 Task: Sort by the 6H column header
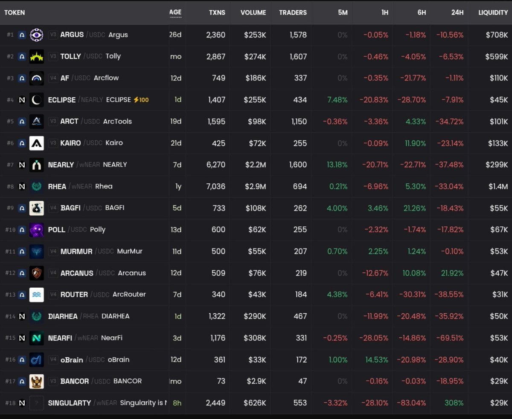tap(422, 12)
